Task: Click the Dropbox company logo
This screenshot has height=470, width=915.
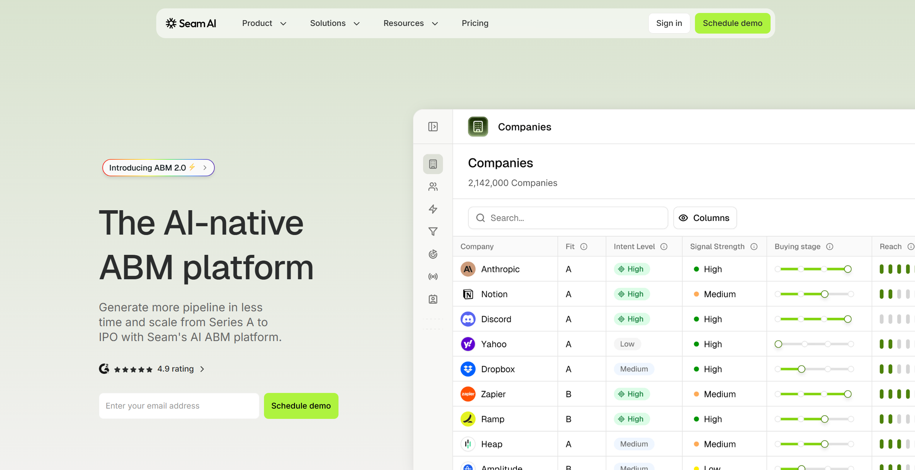Action: [468, 369]
